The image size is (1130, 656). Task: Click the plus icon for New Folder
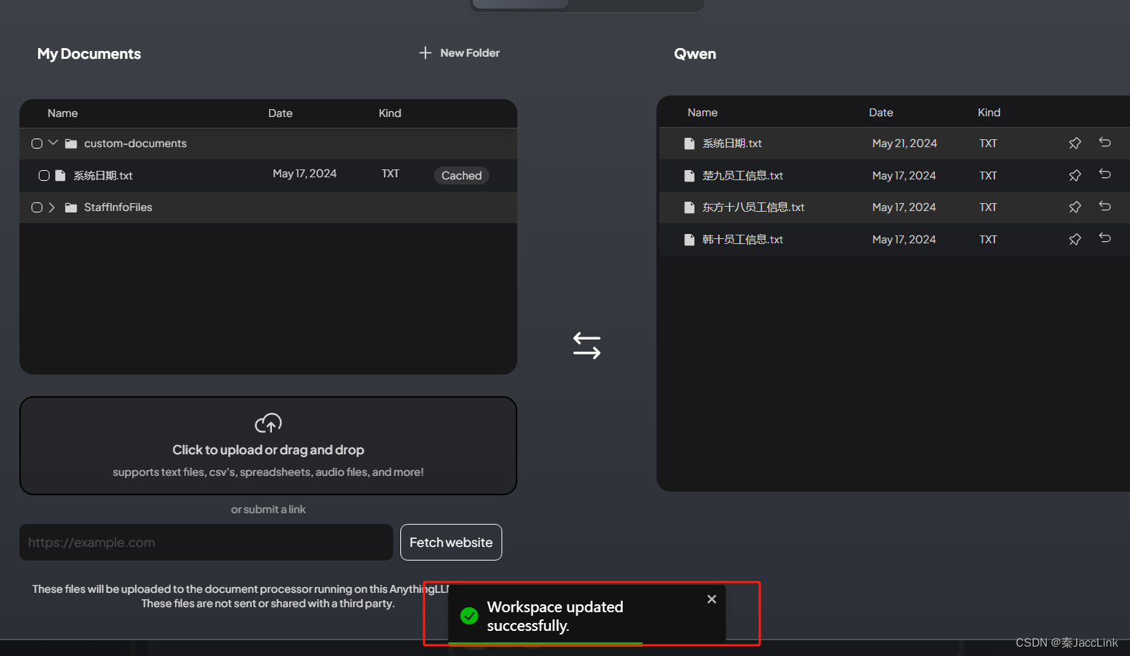point(425,53)
